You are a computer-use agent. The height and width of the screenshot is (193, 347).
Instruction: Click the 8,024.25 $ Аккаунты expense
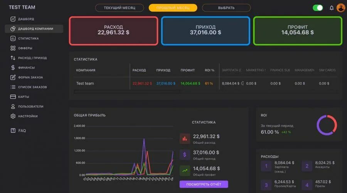[325, 163]
